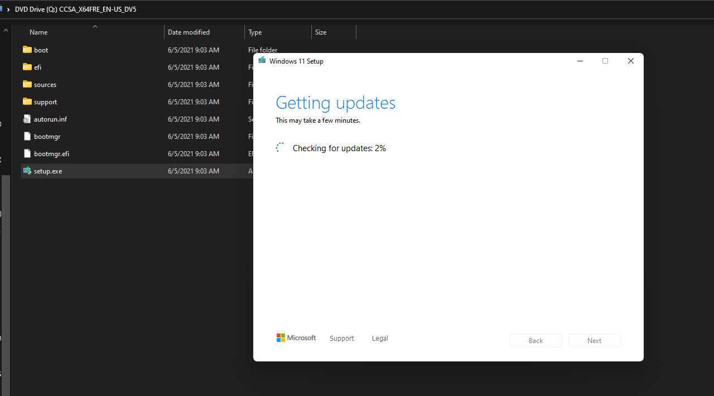
Task: Click the bootmgr.efi file icon
Action: click(27, 153)
